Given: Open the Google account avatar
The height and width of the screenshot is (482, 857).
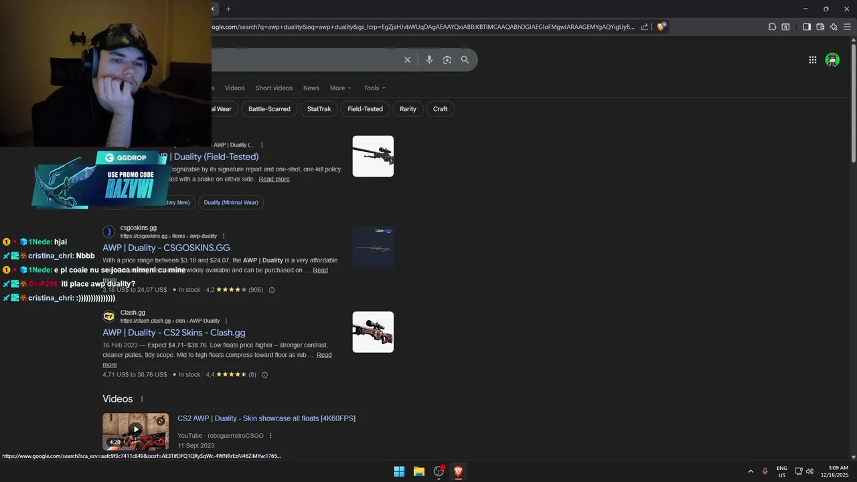Looking at the screenshot, I should tap(832, 60).
